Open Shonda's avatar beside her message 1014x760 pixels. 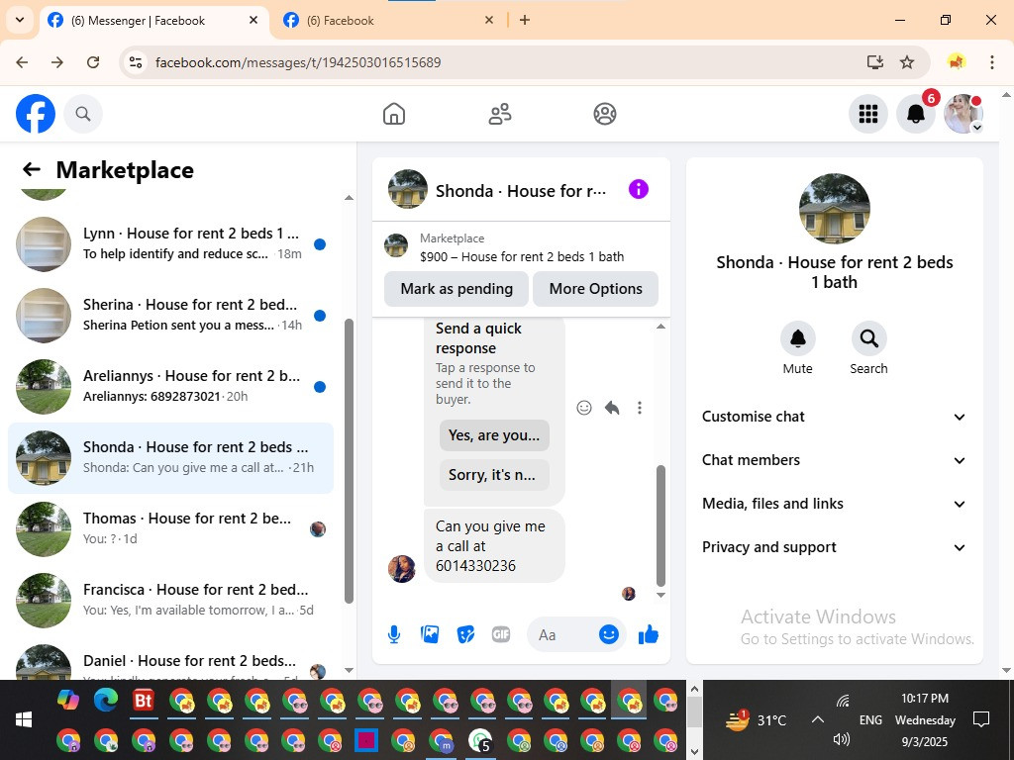pyautogui.click(x=402, y=569)
